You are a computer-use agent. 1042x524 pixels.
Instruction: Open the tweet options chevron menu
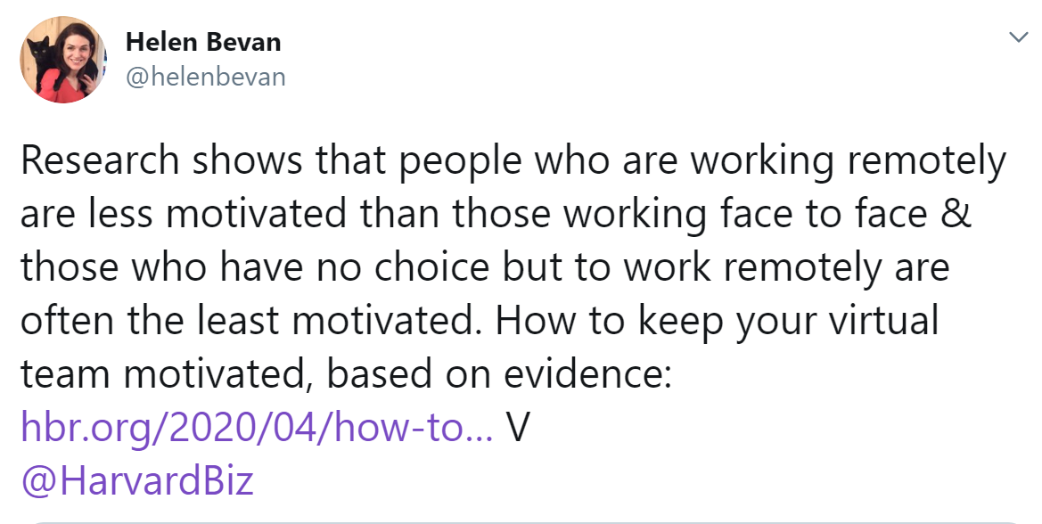pyautogui.click(x=1018, y=37)
